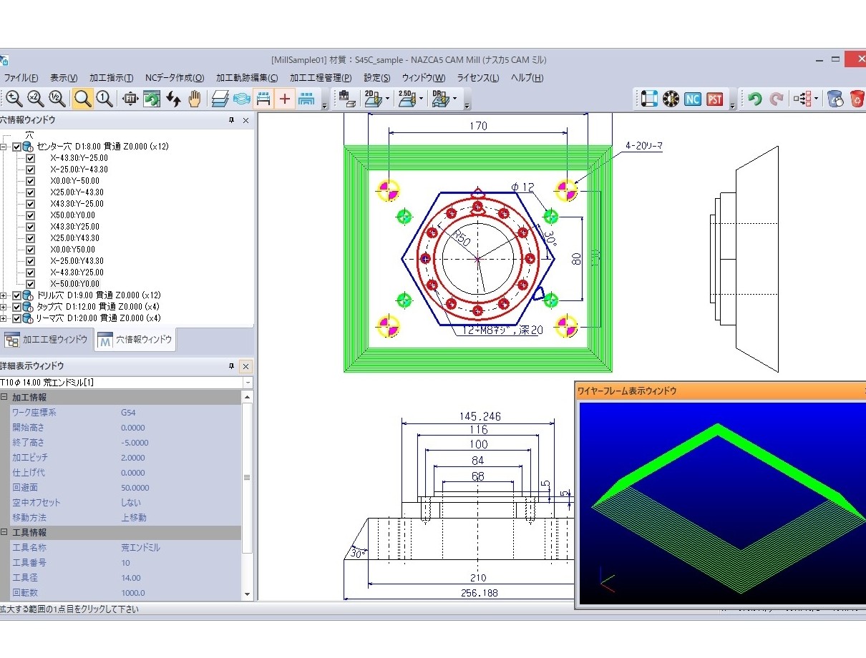Open the 加工軌跡編集(C) menu
Image resolution: width=866 pixels, height=658 pixels.
[x=247, y=78]
